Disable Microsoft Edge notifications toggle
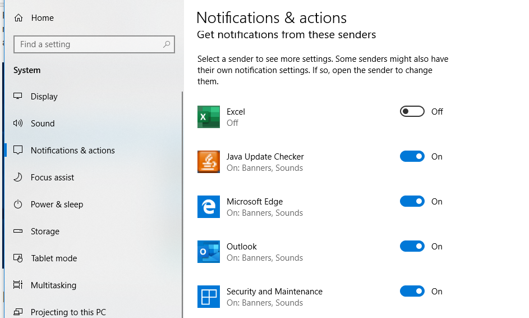The image size is (529, 318). coord(412,201)
